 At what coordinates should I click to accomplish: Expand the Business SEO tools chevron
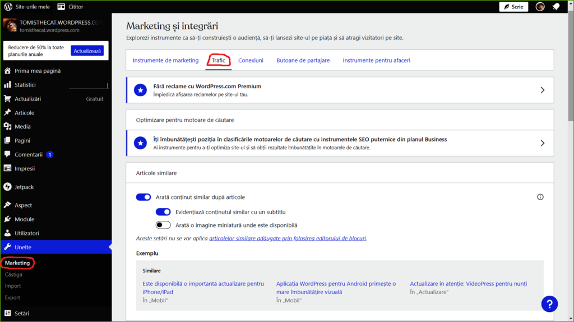(x=542, y=143)
